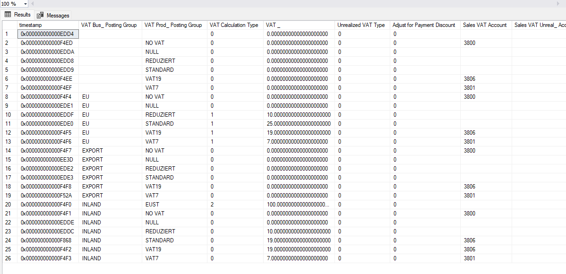Click the 19.00000000000000000000 VAT value in row 25

pos(299,249)
